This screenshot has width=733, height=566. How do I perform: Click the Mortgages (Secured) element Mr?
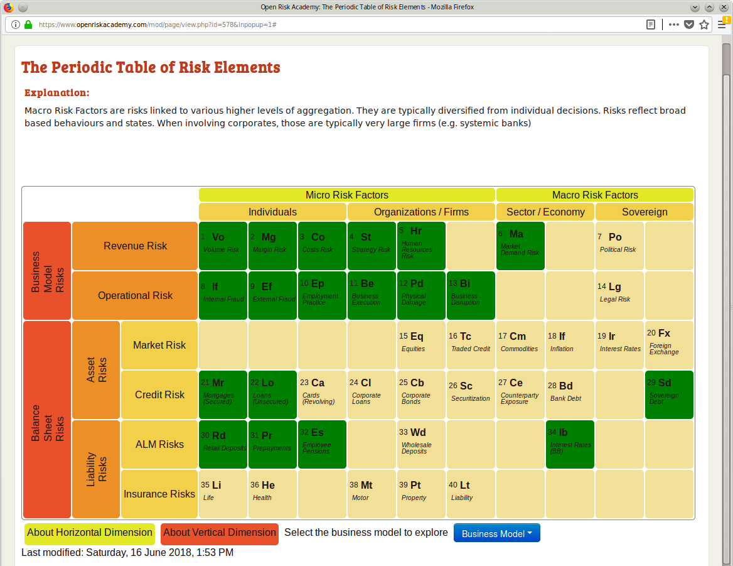pos(223,395)
